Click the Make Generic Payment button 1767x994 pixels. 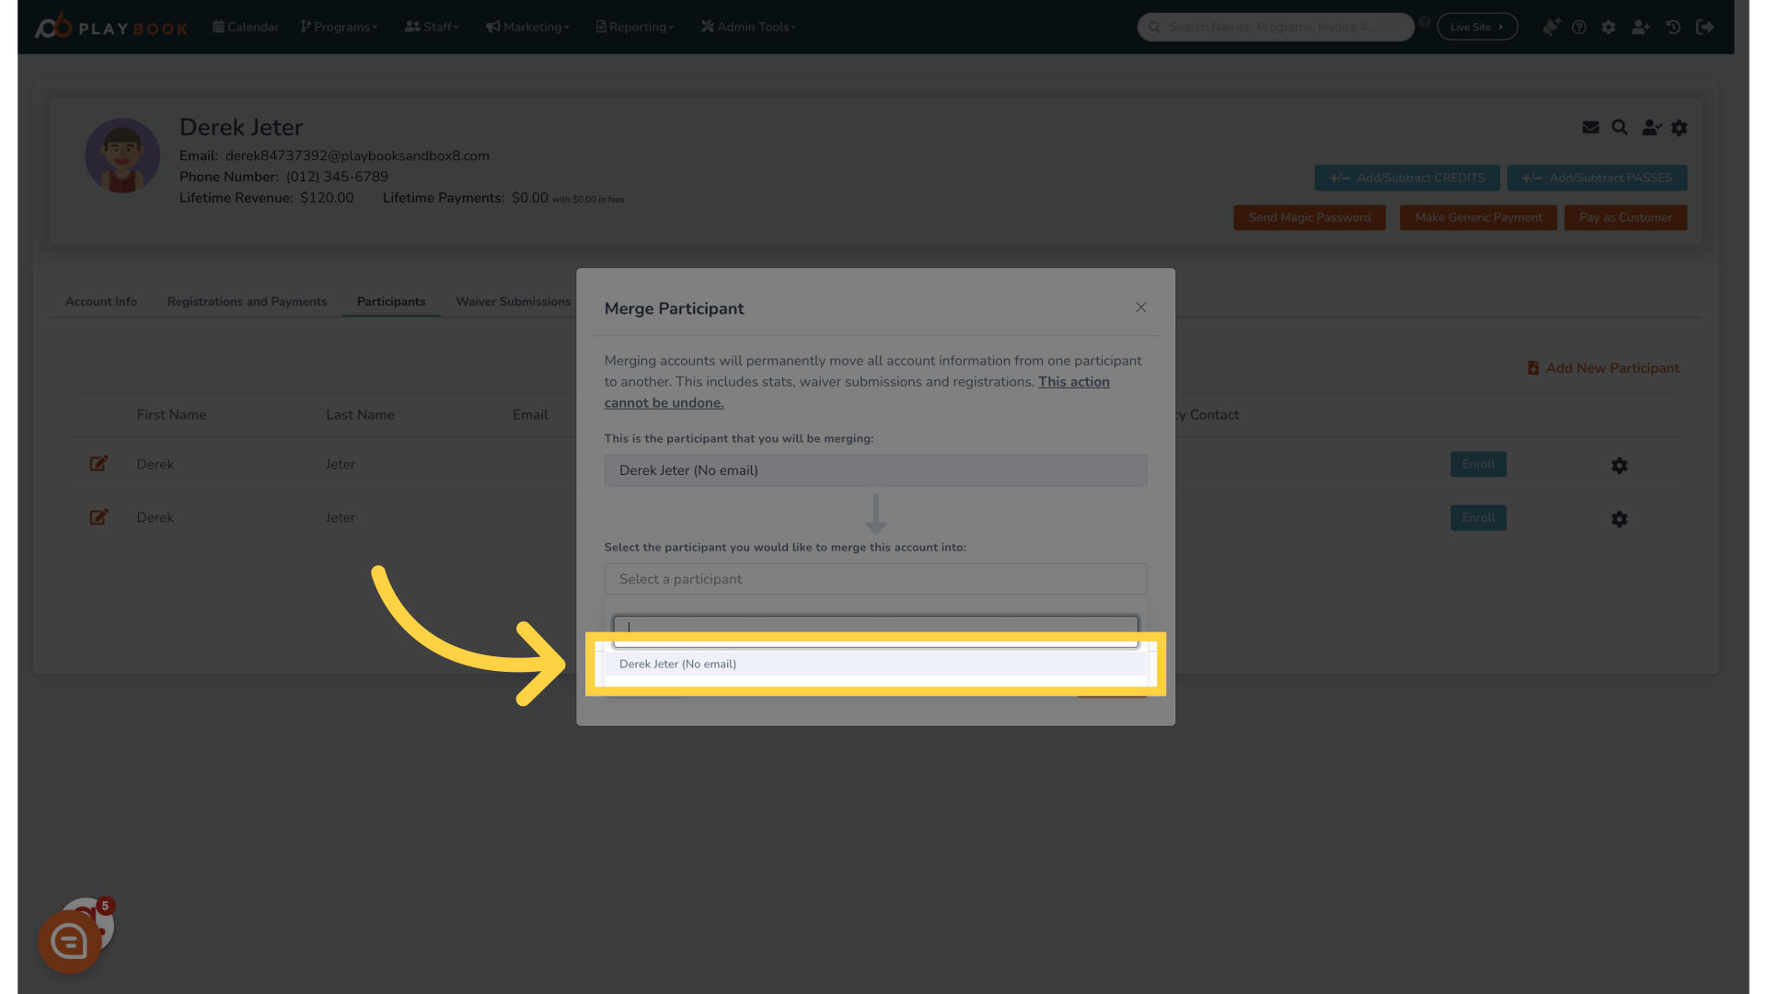1478,216
